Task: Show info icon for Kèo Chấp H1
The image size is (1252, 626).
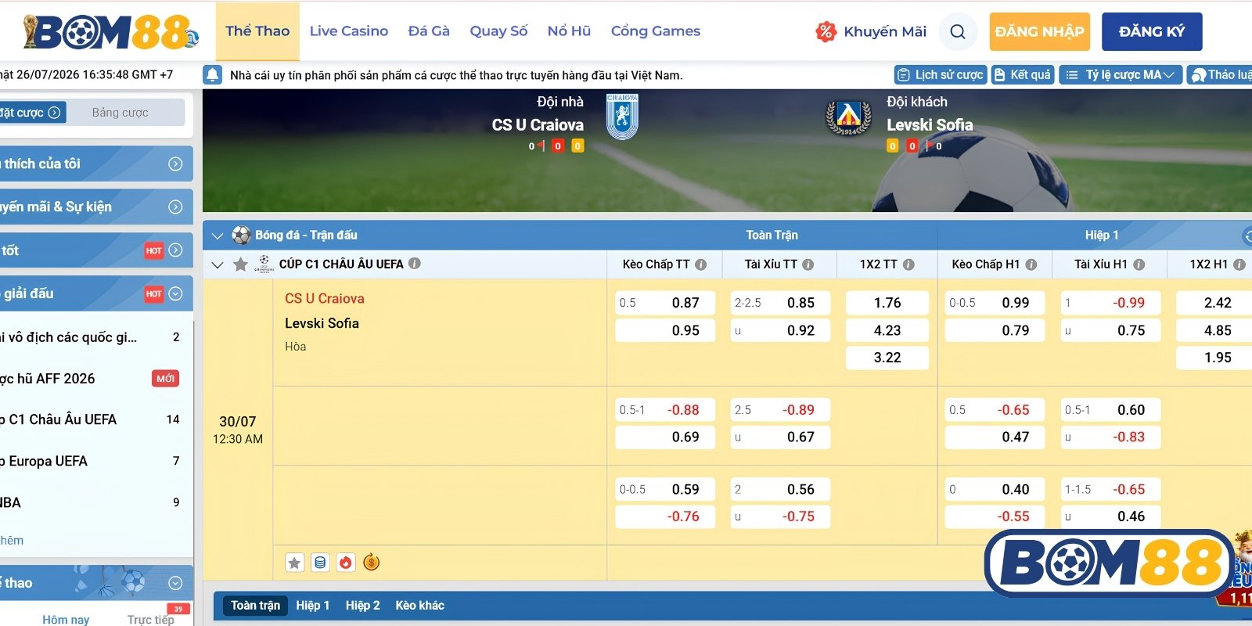Action: coord(1031,264)
